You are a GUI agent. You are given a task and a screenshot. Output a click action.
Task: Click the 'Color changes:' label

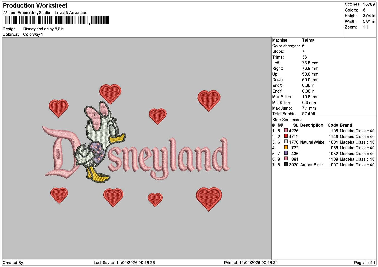click(x=286, y=46)
